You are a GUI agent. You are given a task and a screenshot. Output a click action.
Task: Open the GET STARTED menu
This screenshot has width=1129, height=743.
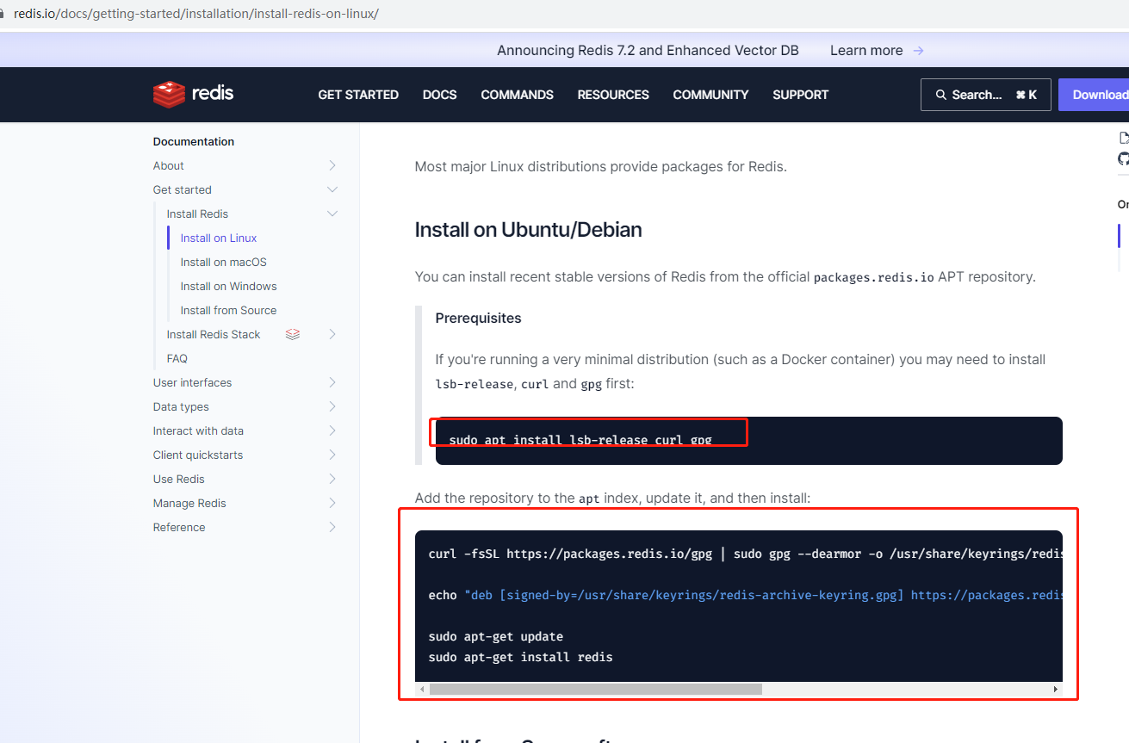358,95
